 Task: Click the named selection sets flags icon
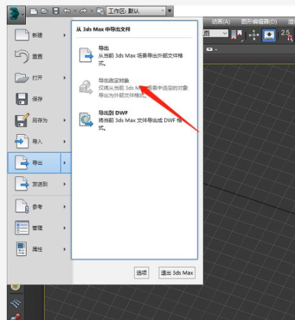point(236,35)
